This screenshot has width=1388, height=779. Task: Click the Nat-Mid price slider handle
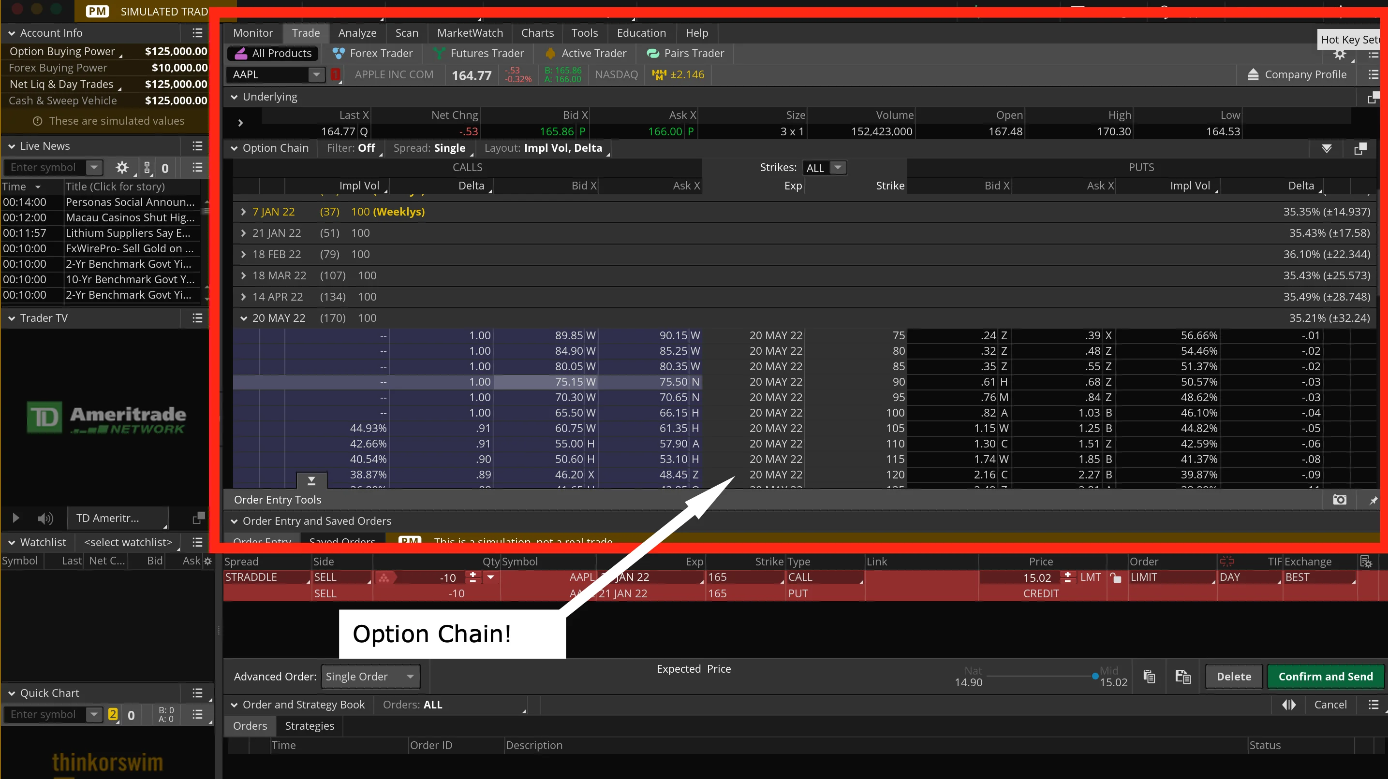click(1095, 676)
